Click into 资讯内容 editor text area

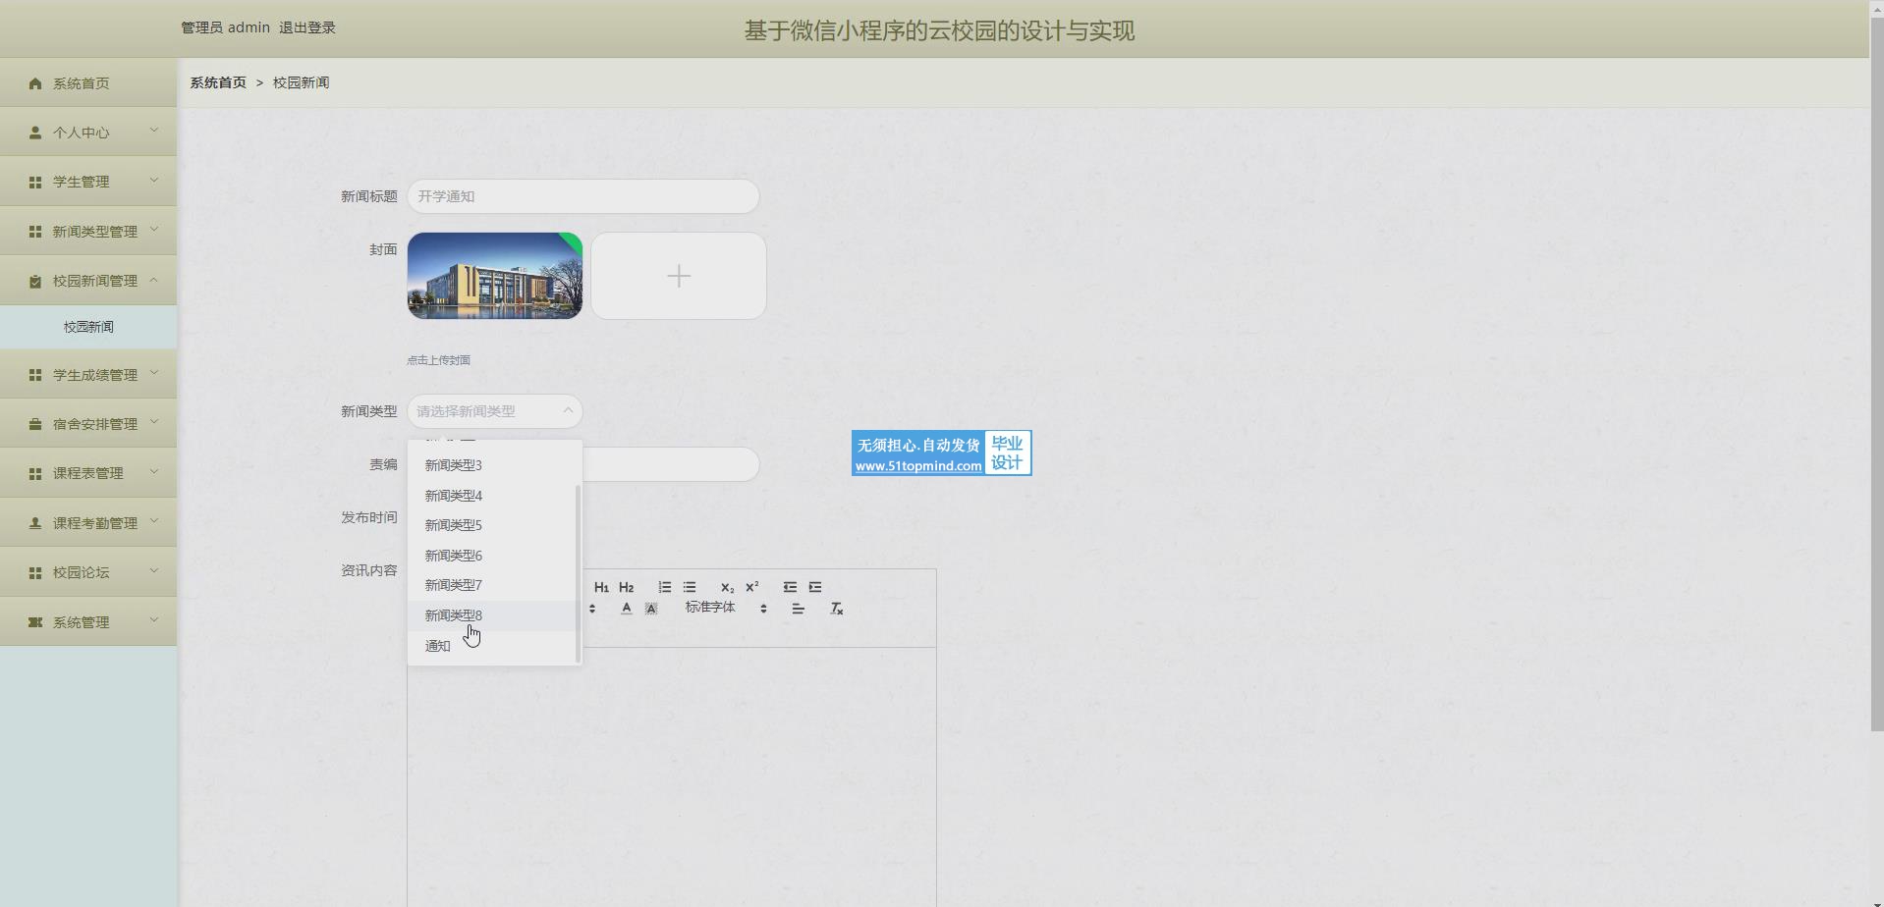click(x=672, y=775)
